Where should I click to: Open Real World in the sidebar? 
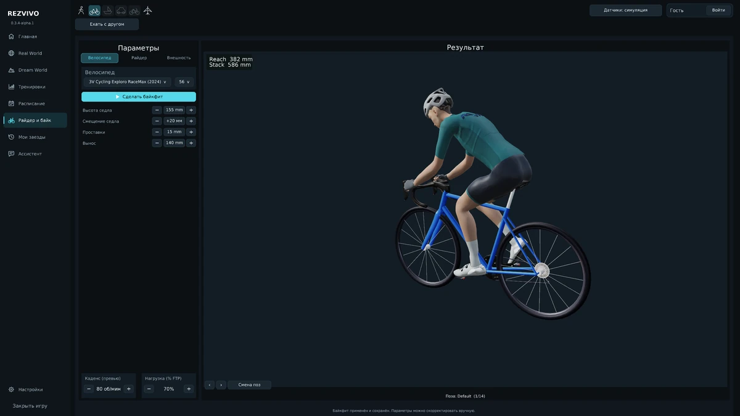[35, 53]
